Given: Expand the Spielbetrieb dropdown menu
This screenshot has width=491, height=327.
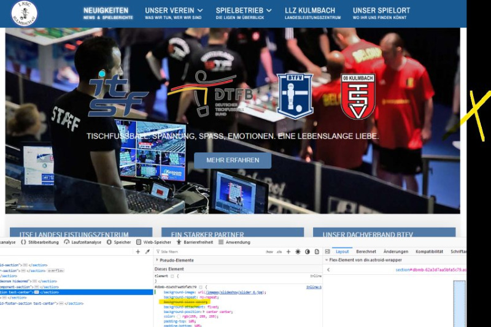Looking at the screenshot, I should pos(244,13).
